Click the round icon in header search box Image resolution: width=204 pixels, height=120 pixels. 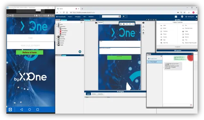pyautogui.click(x=120, y=17)
